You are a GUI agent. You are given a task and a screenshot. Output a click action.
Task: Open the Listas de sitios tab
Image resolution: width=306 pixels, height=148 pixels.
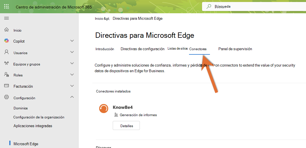coord(178,48)
